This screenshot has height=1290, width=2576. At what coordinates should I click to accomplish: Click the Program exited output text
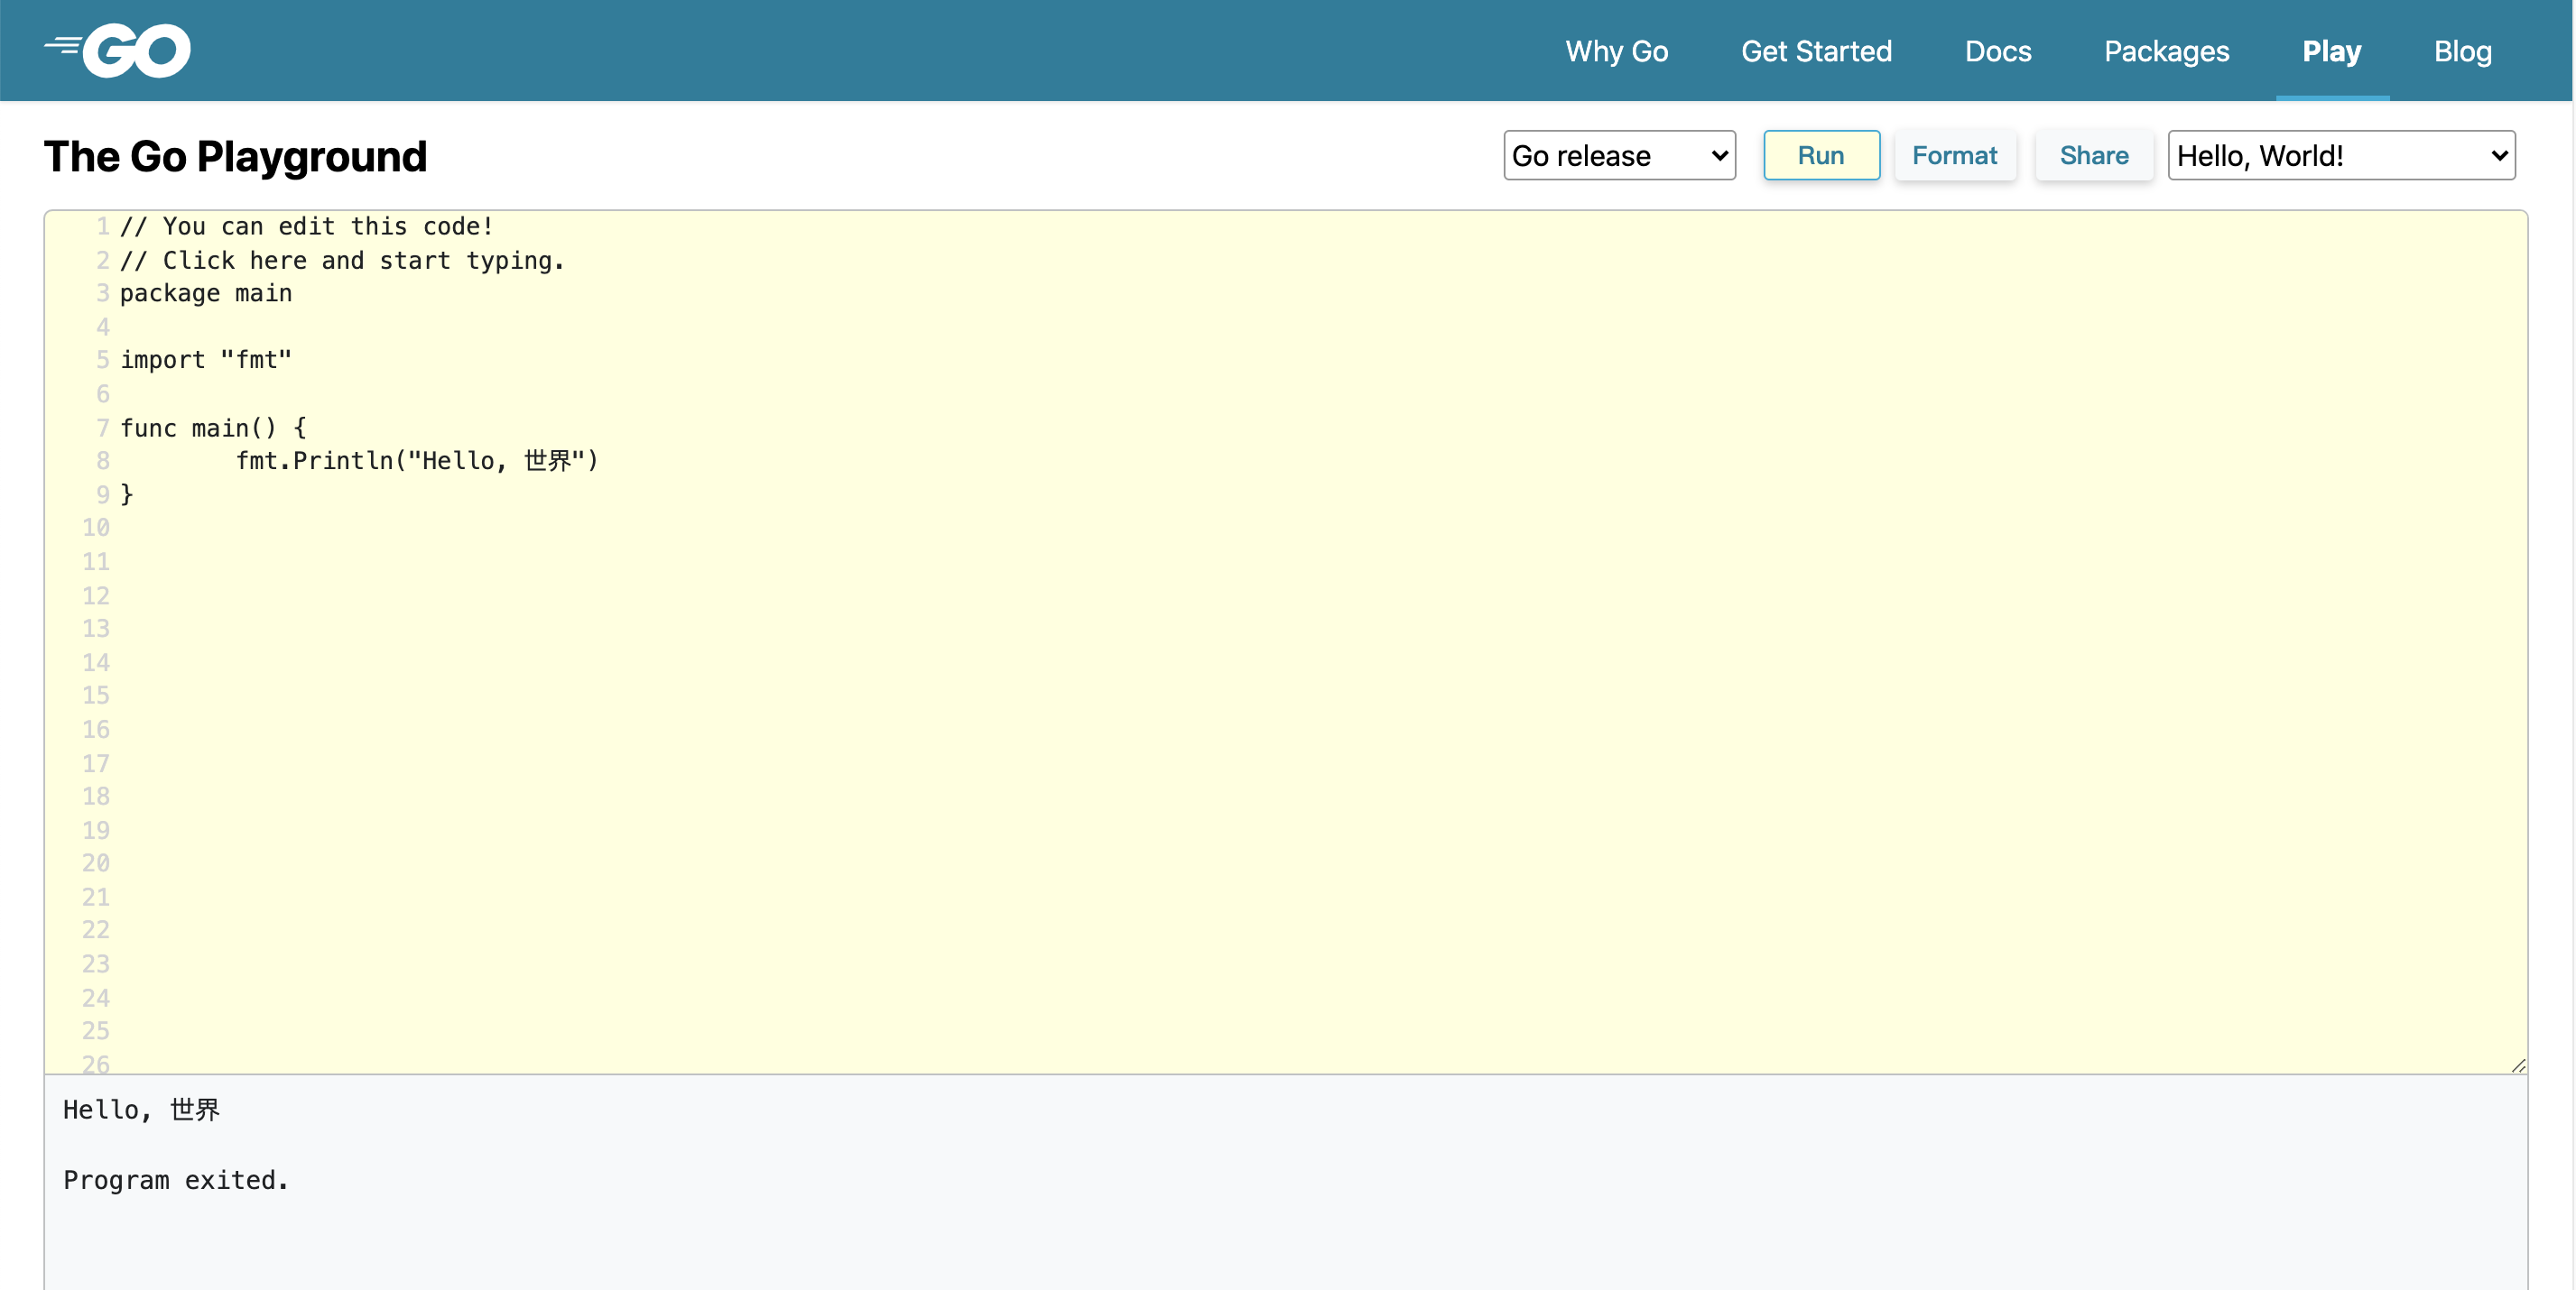tap(176, 1180)
